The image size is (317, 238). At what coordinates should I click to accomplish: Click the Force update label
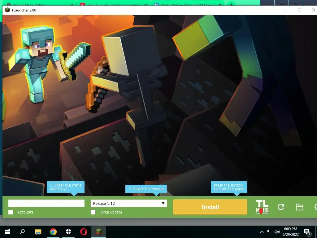point(111,212)
